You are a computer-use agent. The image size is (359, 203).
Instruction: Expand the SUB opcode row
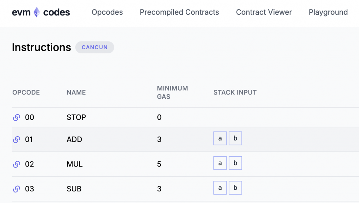point(74,189)
